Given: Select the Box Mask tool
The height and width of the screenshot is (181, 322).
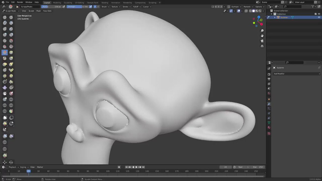Looking at the screenshot, I should click(x=5, y=118).
